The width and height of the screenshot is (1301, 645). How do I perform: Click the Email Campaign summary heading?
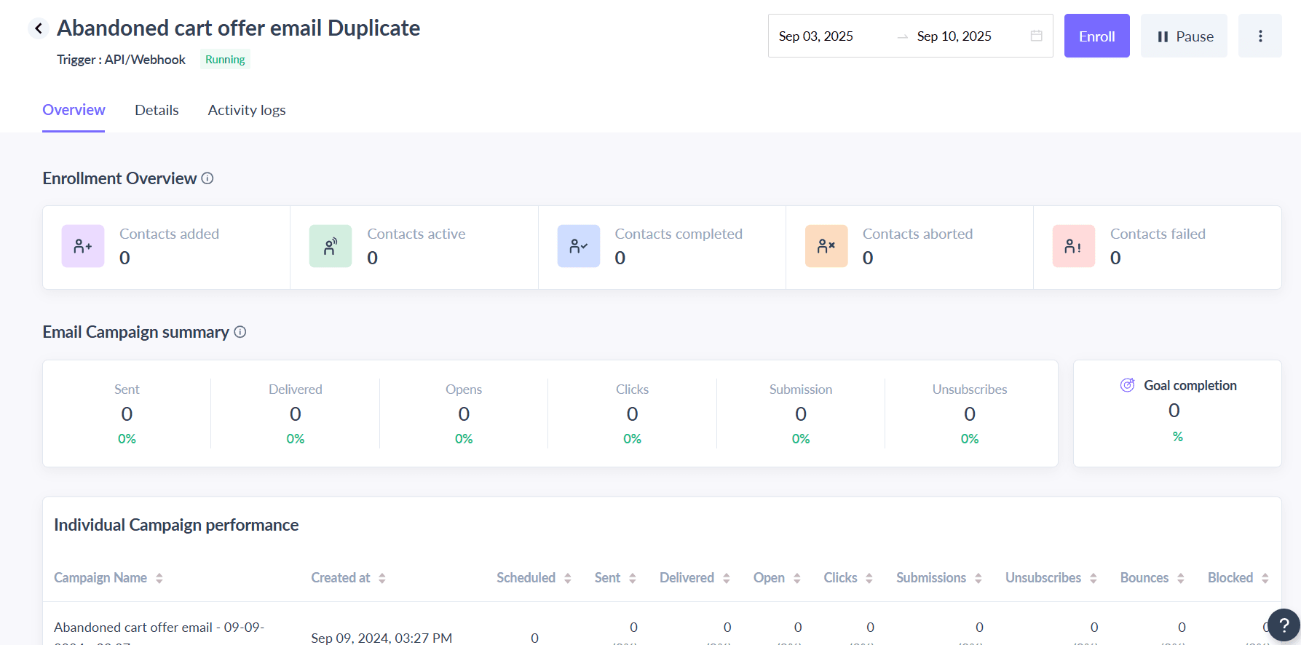tap(135, 332)
